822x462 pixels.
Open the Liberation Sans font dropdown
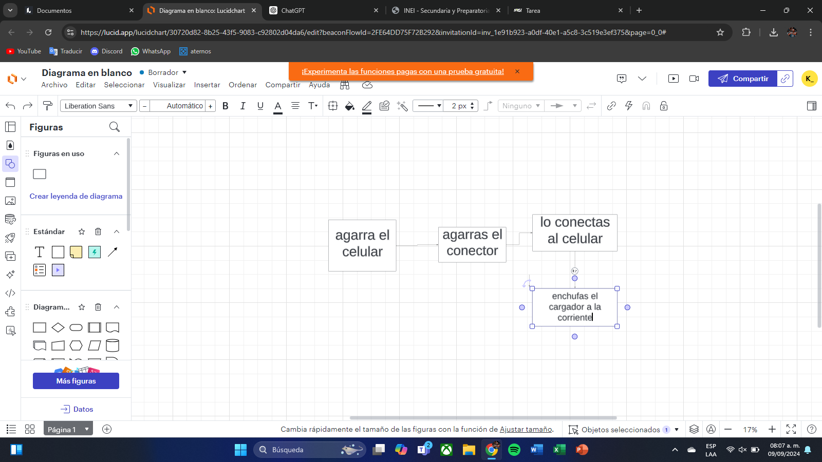[99, 106]
